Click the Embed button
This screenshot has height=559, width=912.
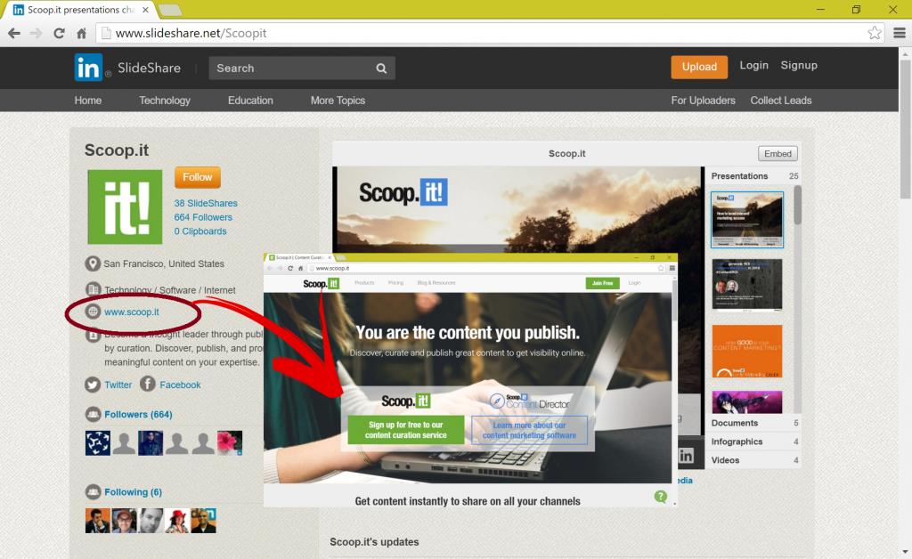pos(778,153)
